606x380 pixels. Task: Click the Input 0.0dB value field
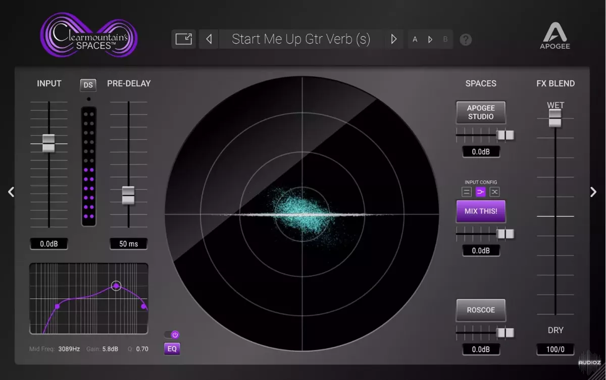[48, 244]
